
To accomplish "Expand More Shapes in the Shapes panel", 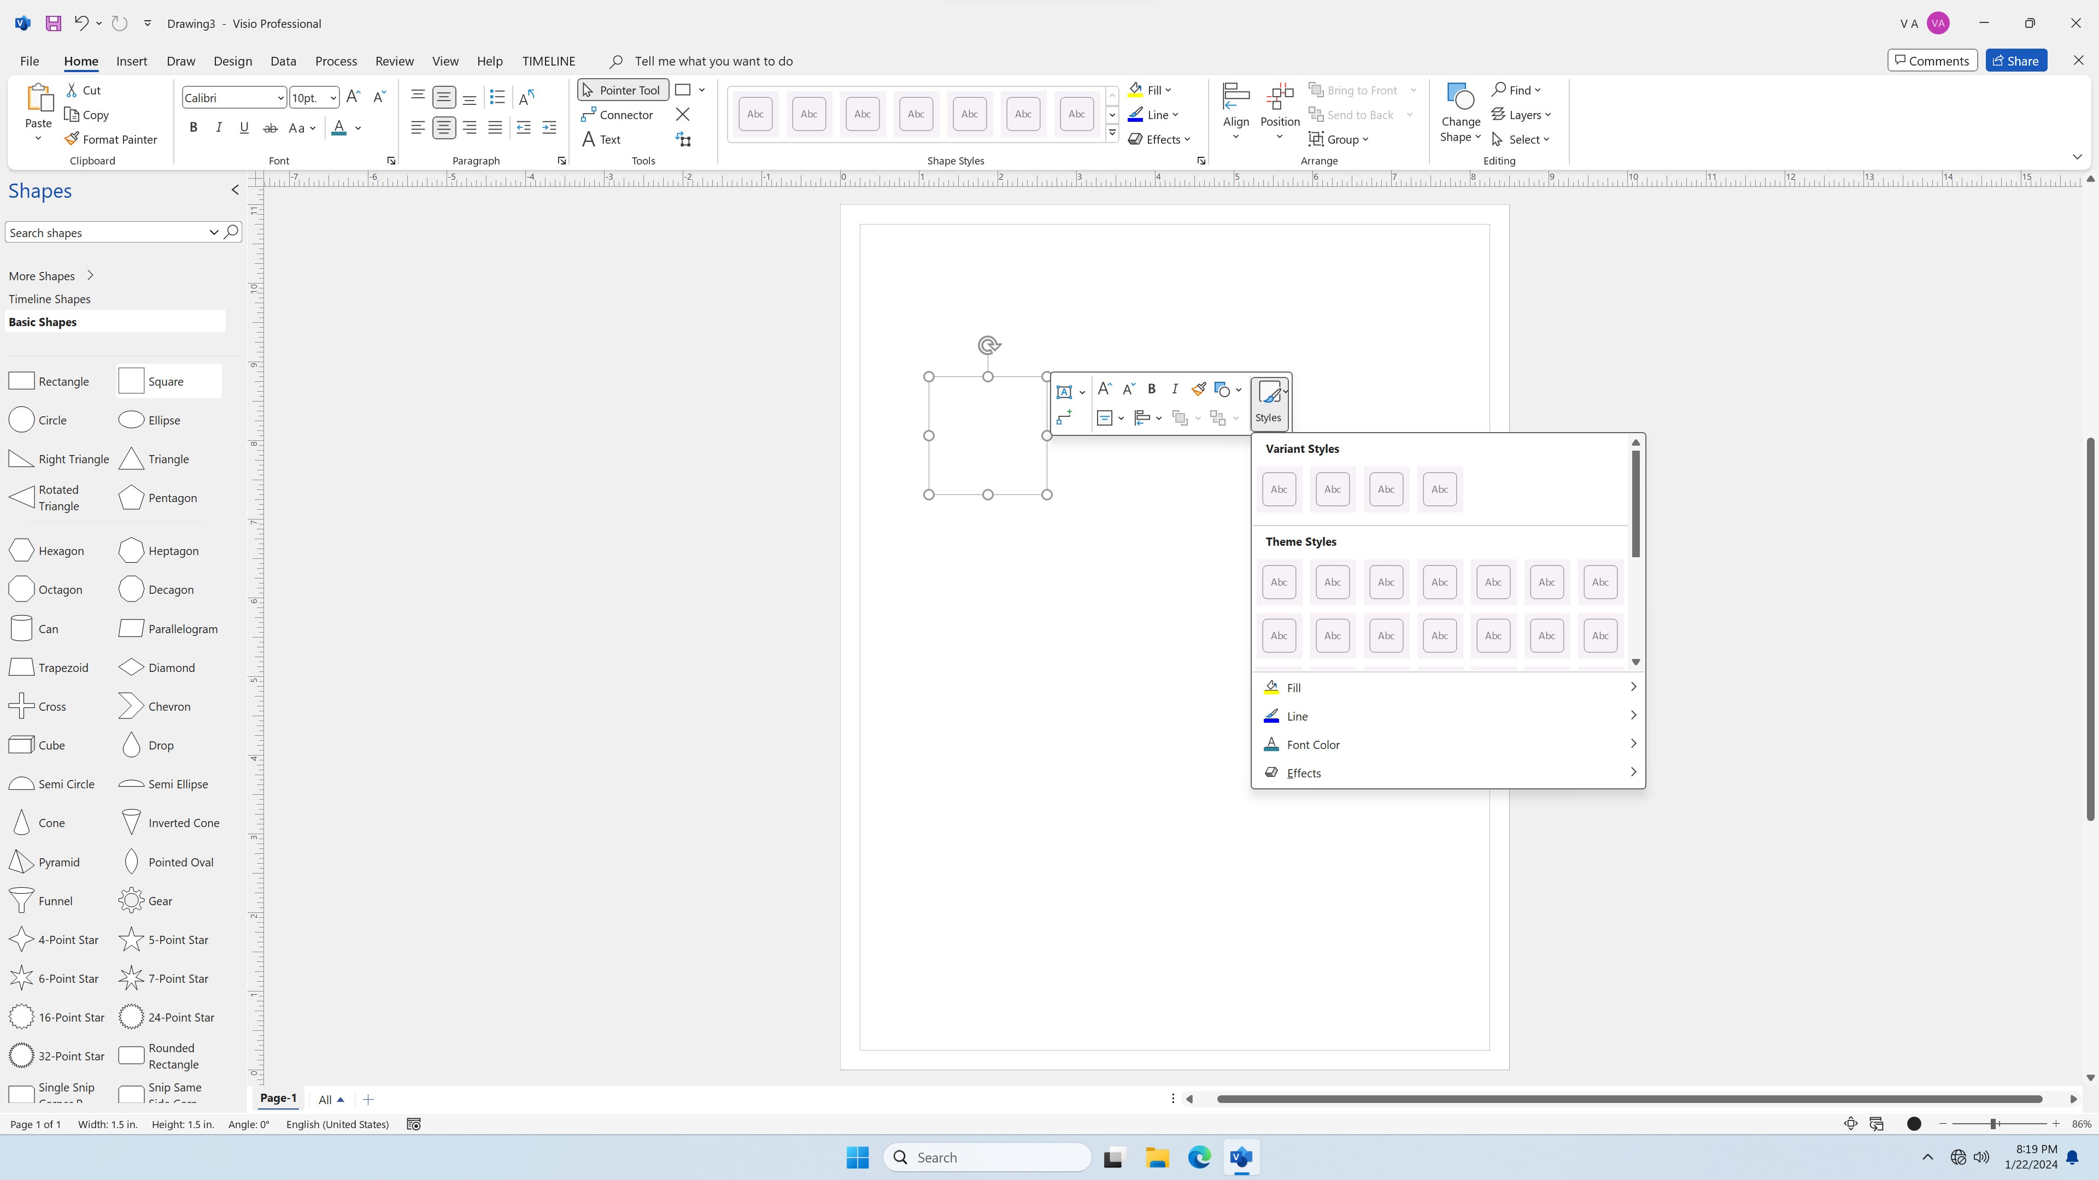I will pos(41,275).
